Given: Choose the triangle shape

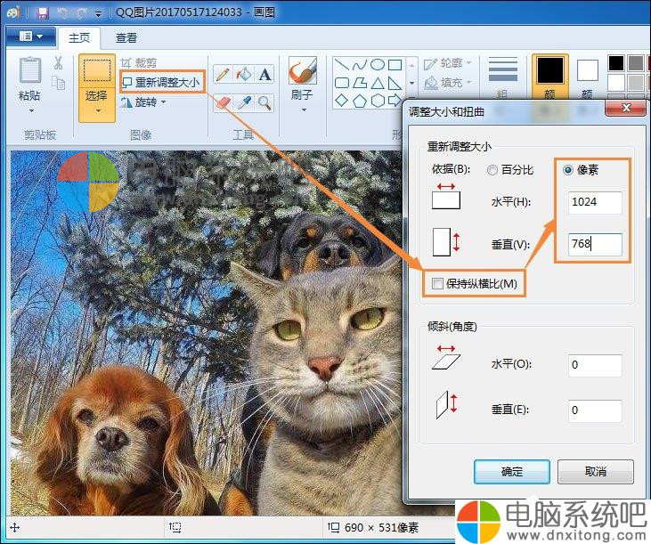Looking at the screenshot, I should (377, 83).
